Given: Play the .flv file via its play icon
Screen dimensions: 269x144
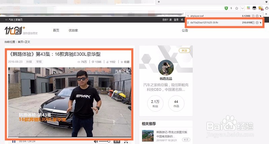Looking at the screenshot, I should tap(257, 23).
